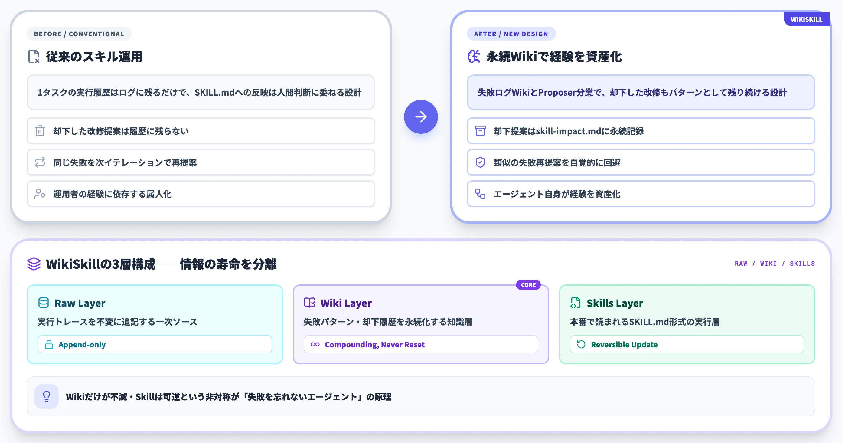Click the file code icon next to Skills Layer
842x443 pixels.
point(576,303)
